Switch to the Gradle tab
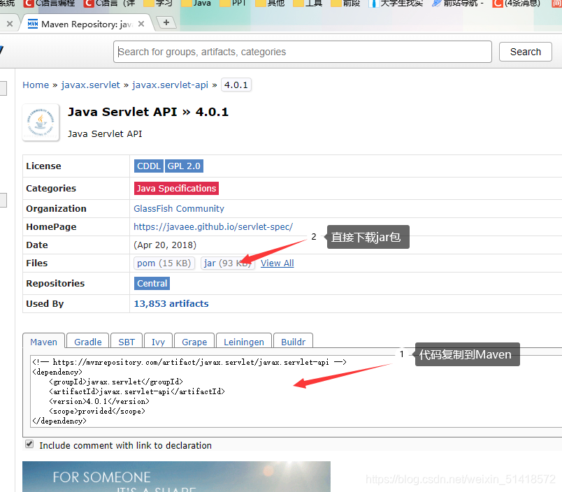 pyautogui.click(x=88, y=342)
